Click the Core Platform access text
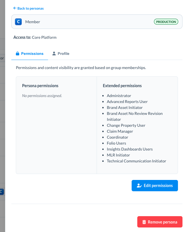 tap(44, 37)
